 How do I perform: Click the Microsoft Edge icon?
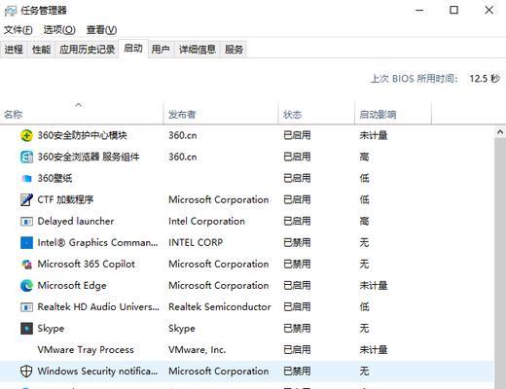[26, 286]
